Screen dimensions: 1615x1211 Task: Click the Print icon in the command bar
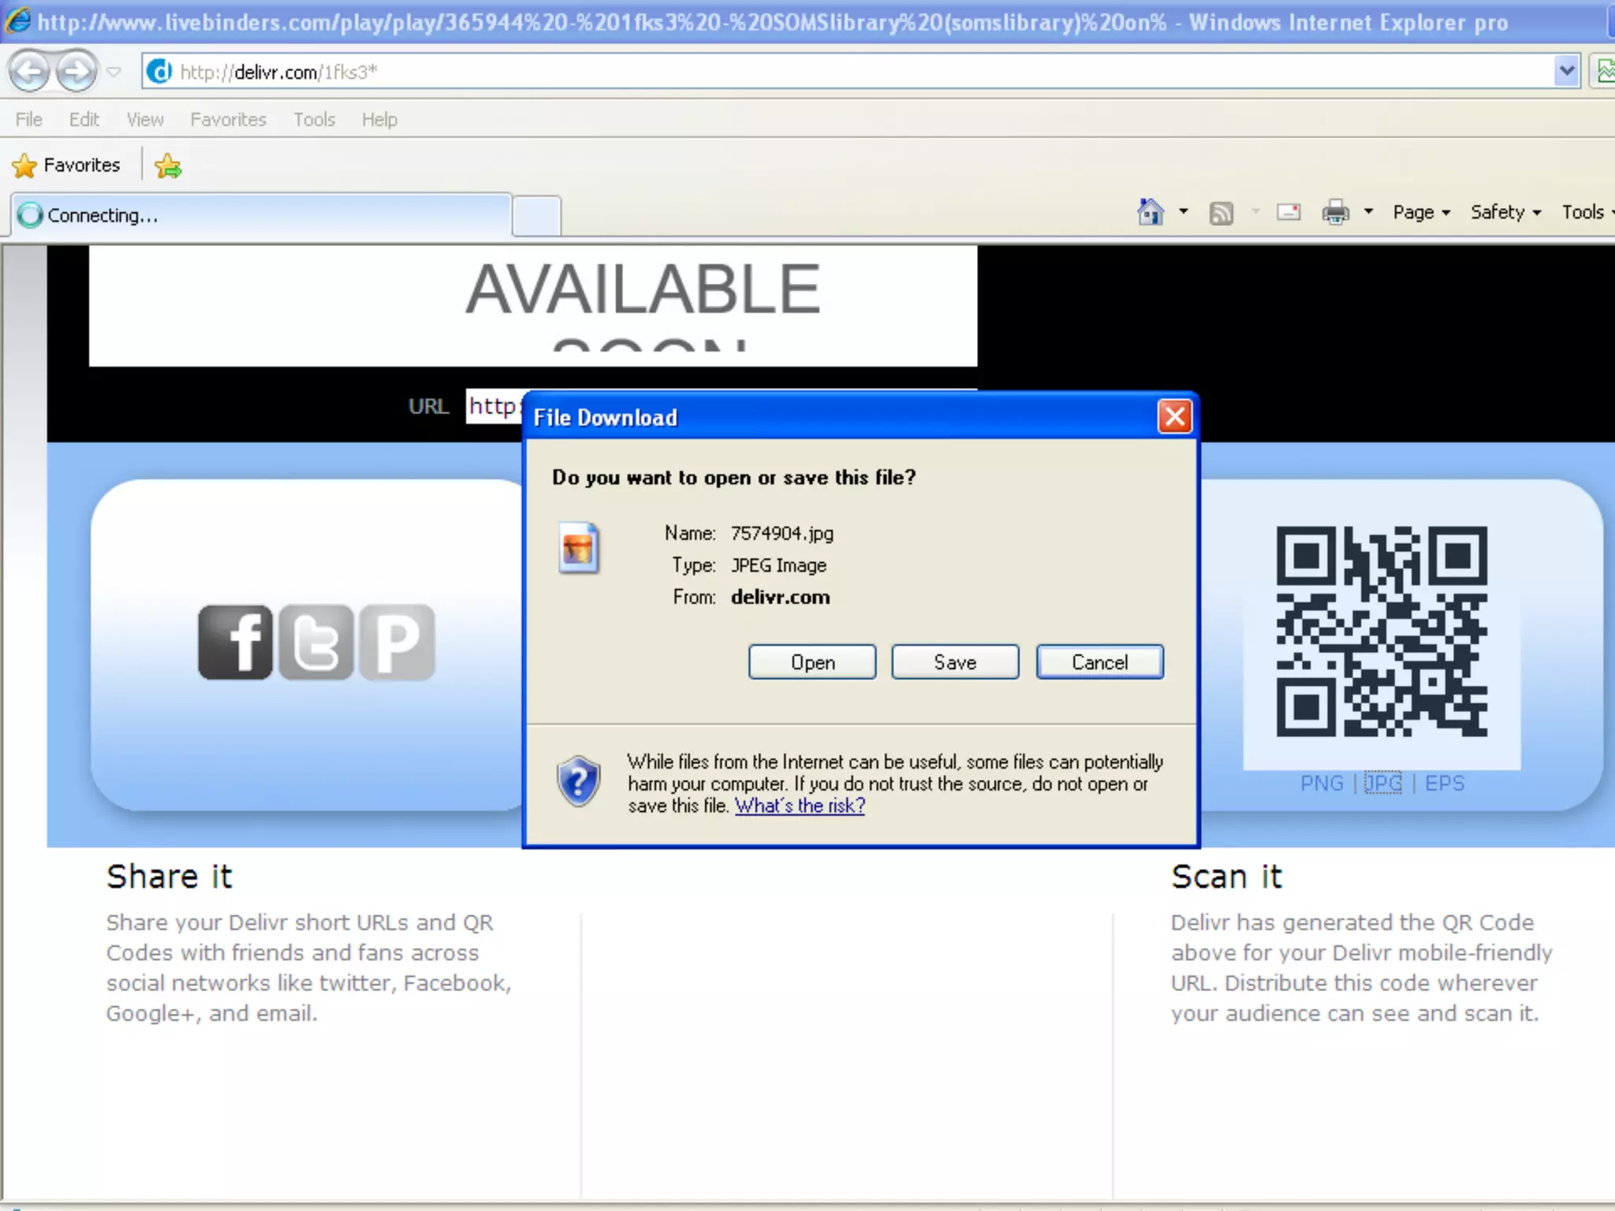(x=1335, y=212)
